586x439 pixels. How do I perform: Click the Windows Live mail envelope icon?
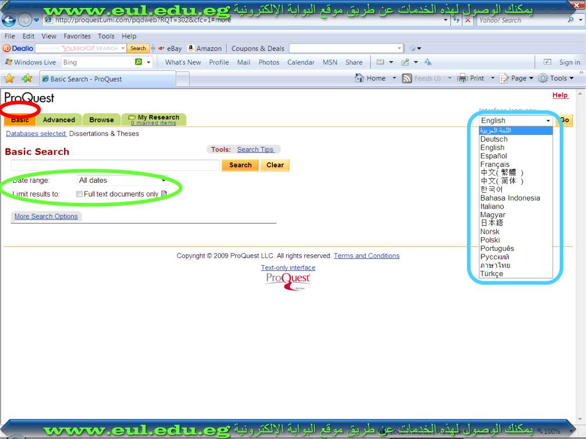(380, 62)
